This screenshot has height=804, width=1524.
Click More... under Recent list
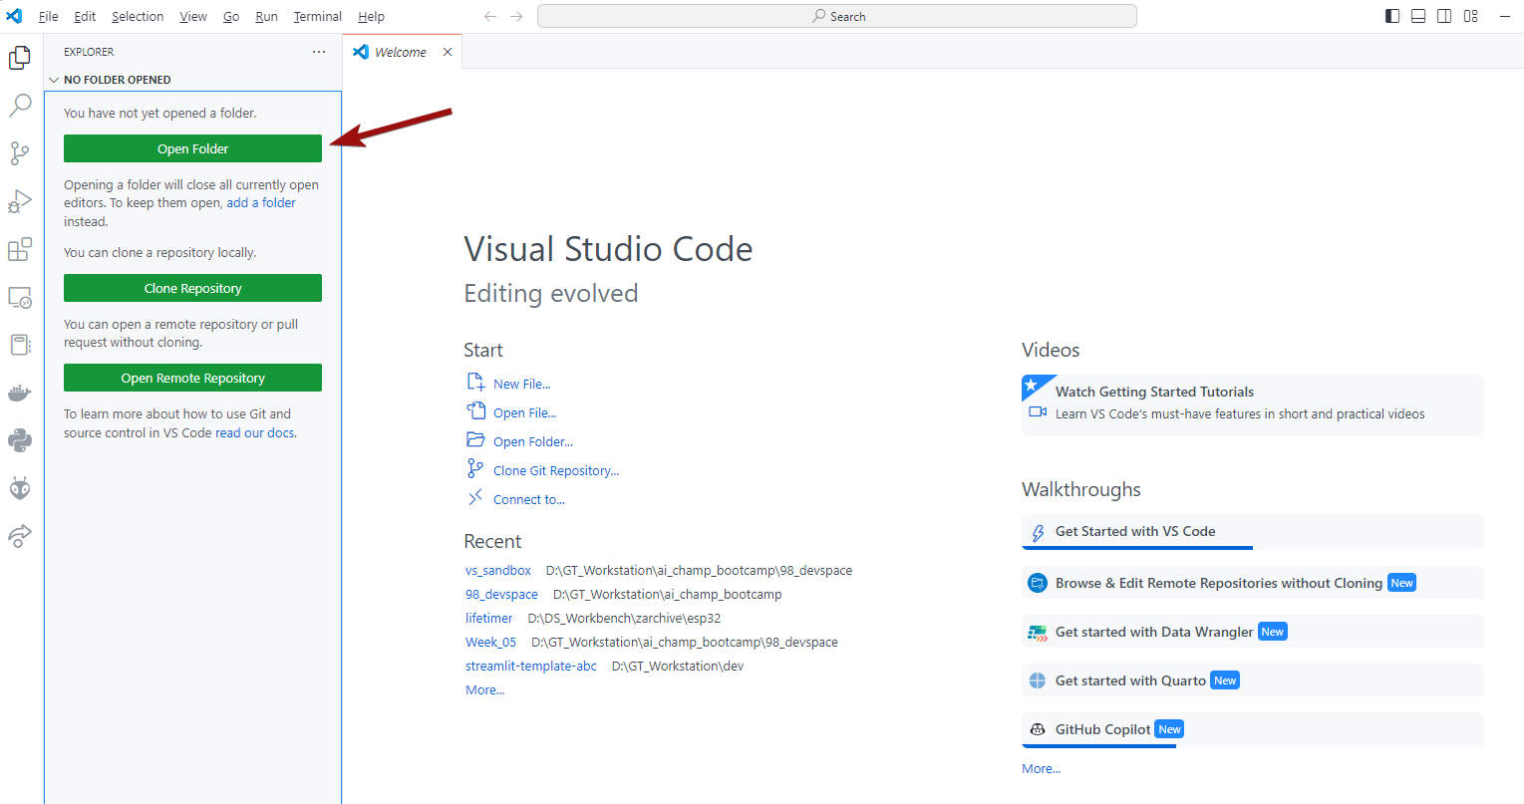coord(485,690)
